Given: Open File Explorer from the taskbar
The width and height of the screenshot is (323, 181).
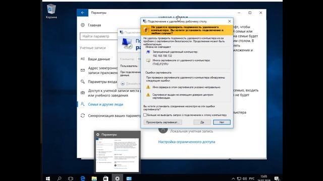Looking at the screenshot, I should (x=94, y=178).
